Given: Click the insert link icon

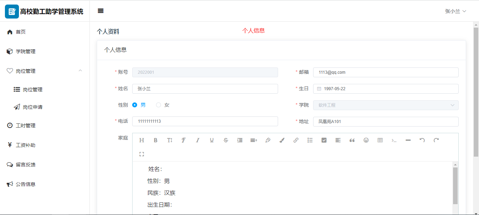Looking at the screenshot, I should 296,140.
